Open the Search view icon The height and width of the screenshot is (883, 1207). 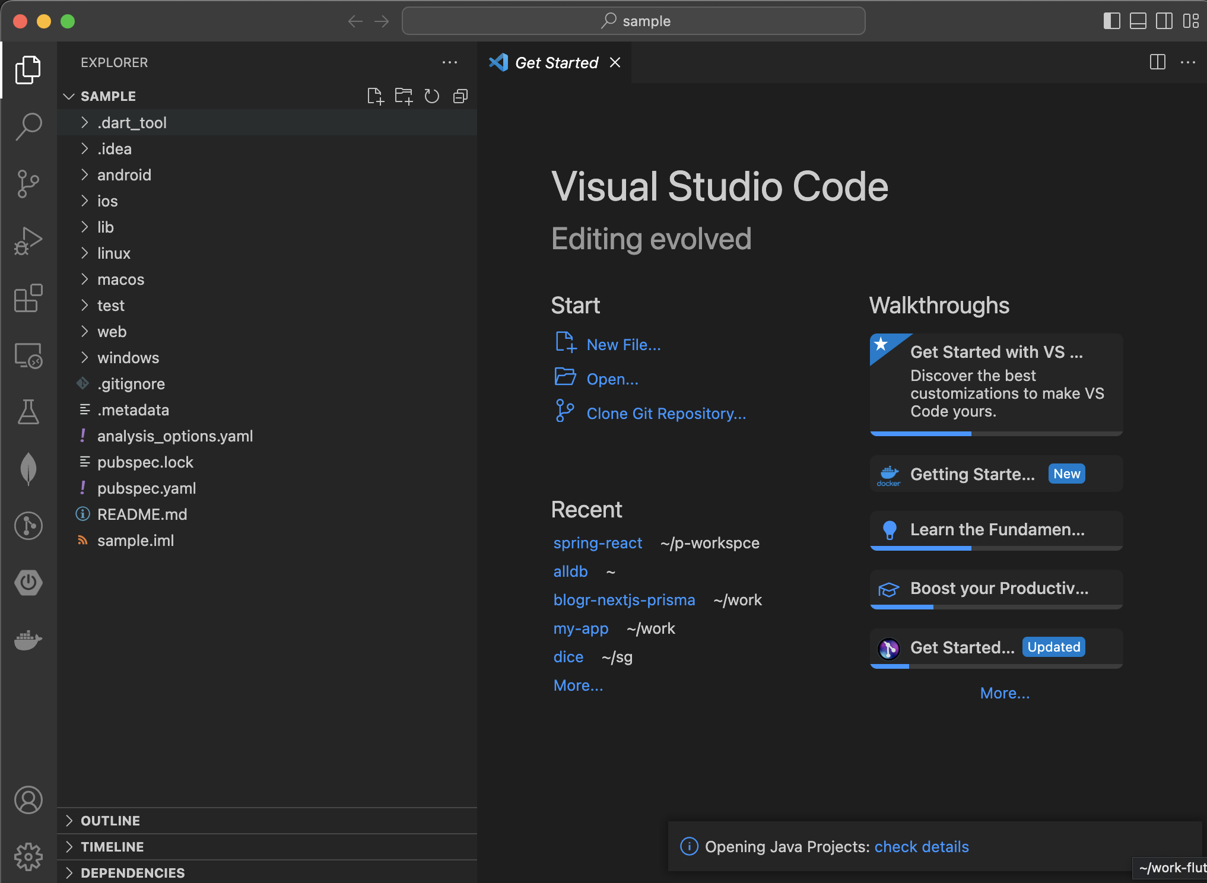tap(28, 126)
